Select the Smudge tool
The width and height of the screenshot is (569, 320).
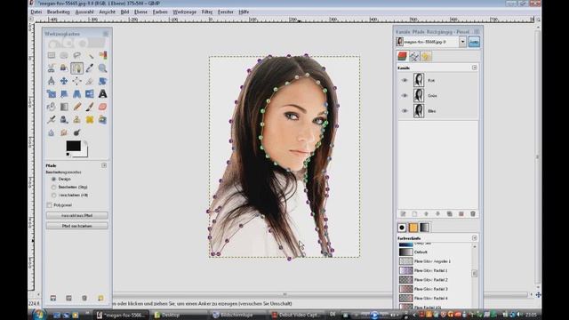coord(64,132)
